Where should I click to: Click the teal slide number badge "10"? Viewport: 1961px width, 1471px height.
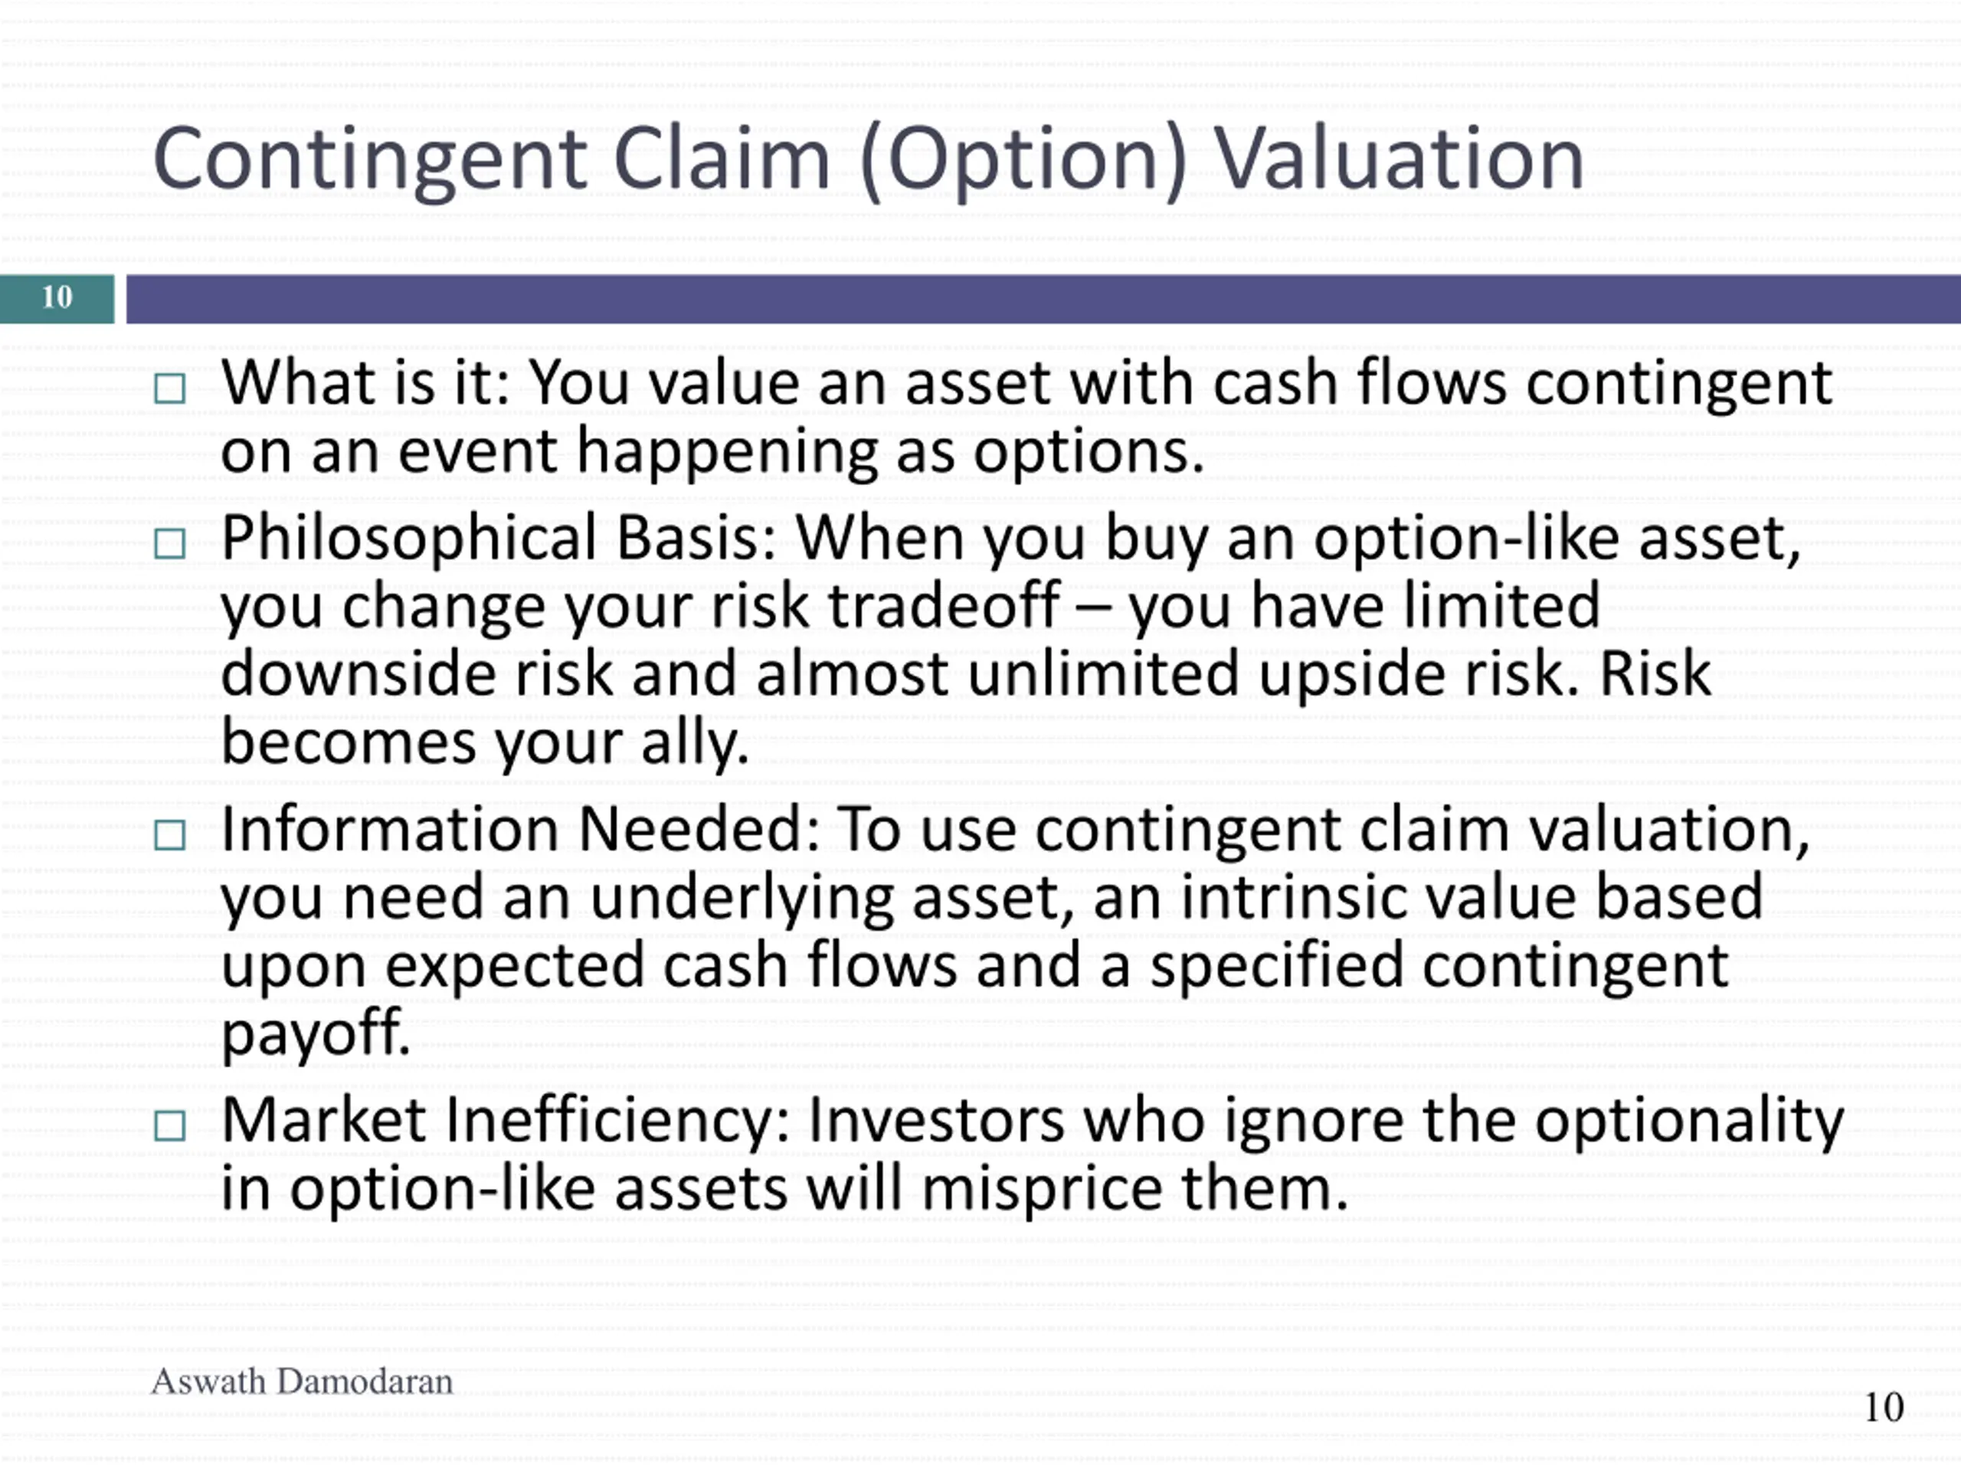[57, 298]
